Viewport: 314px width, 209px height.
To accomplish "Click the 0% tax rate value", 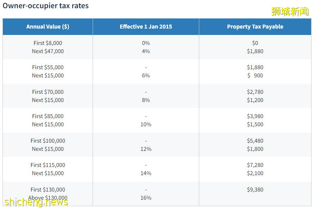I will (146, 43).
